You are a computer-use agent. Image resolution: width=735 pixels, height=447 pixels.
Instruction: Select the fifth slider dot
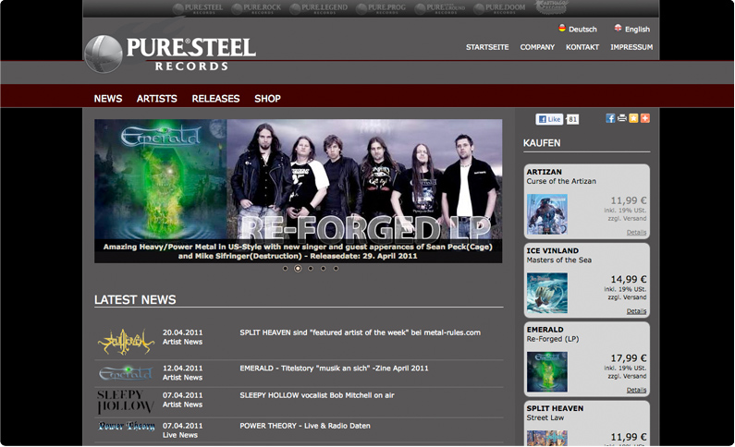coord(336,269)
